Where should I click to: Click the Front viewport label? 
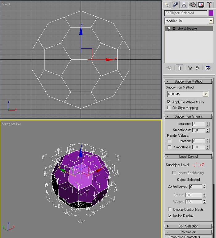pyautogui.click(x=6, y=4)
